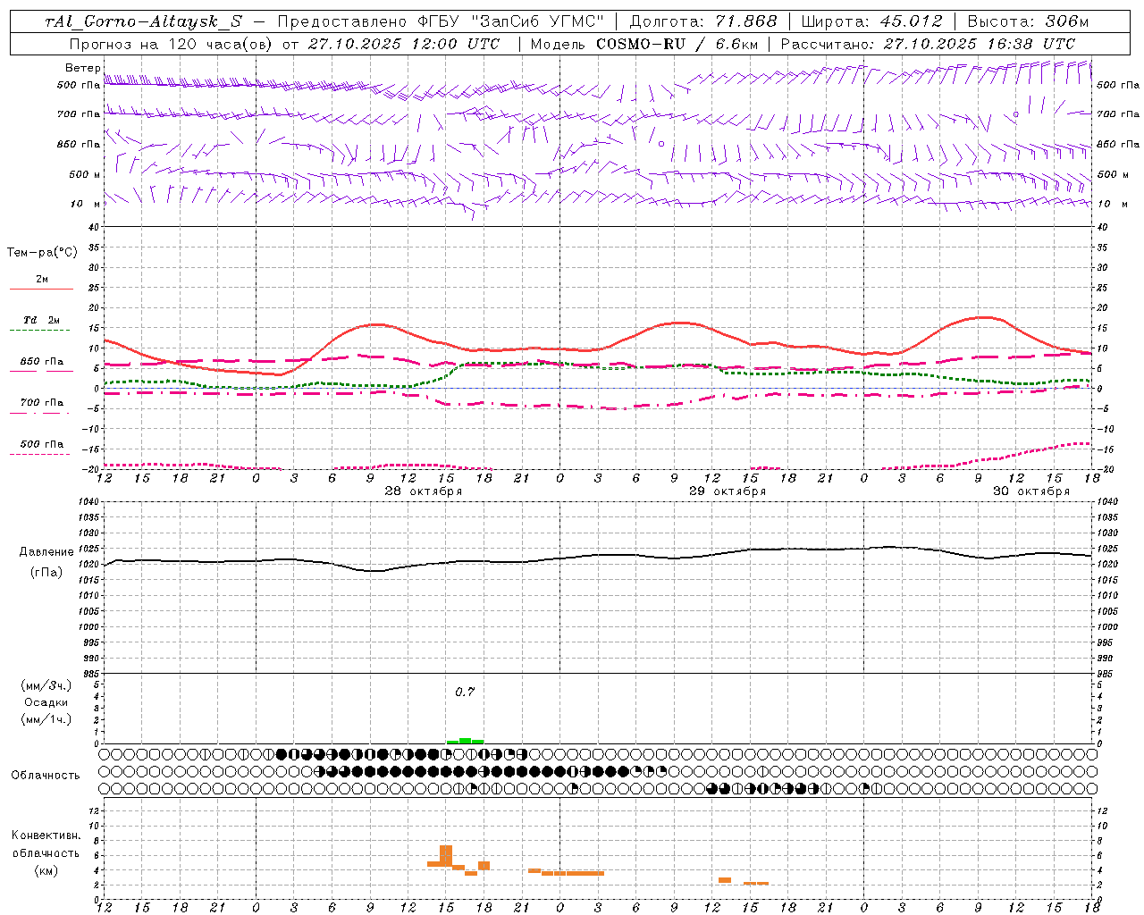Click the green precipitation bar below 0.7
1144x915 pixels.
(x=466, y=741)
